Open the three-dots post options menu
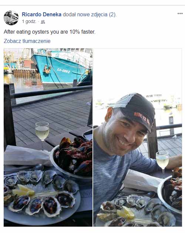The width and height of the screenshot is (185, 233). (180, 14)
